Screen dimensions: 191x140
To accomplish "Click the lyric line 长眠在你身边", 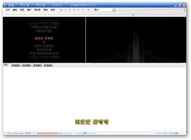I will tap(44, 31).
